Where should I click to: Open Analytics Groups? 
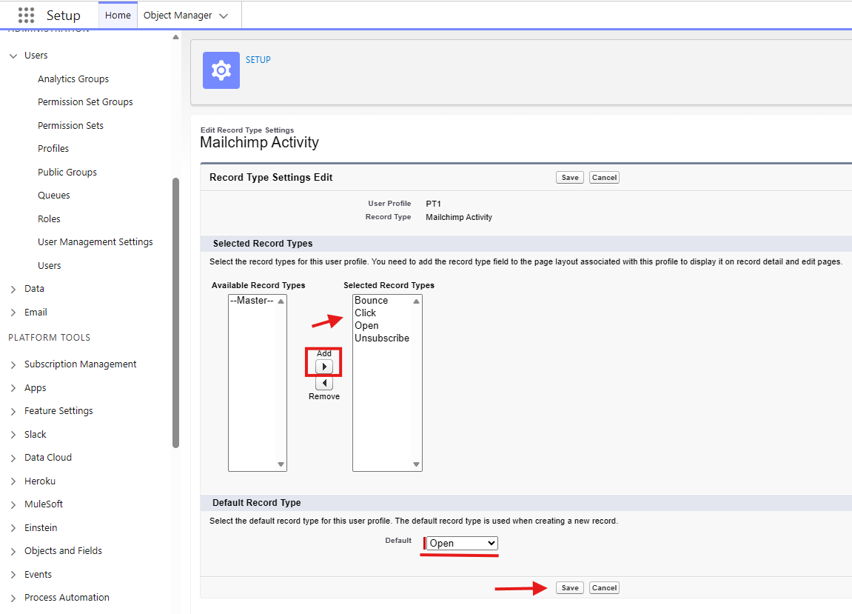pos(73,79)
